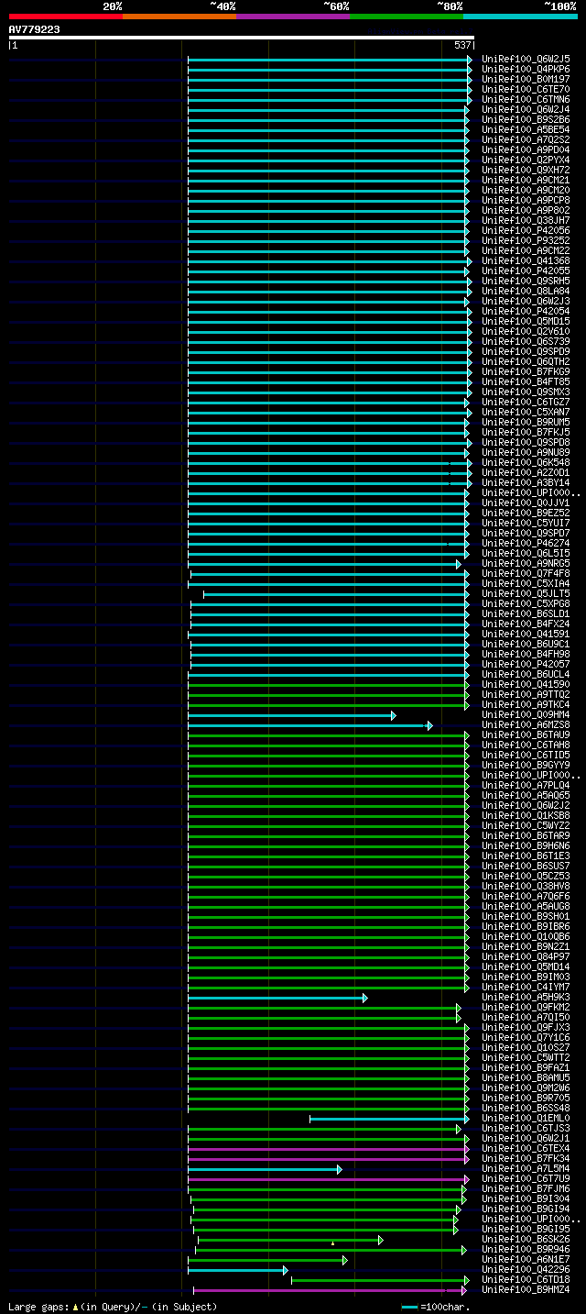This screenshot has height=1314, width=586.
Task: Click label UniRef100_B9HMZ4
Action: pos(526,1289)
